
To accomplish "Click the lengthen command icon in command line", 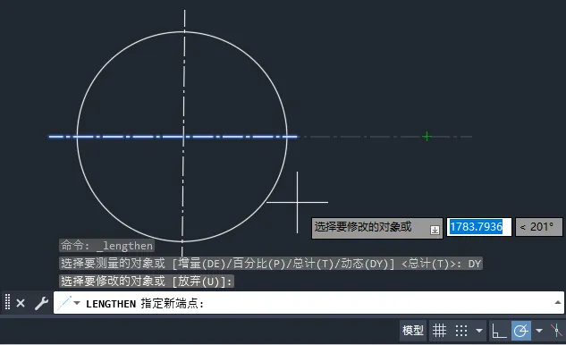I will coord(64,303).
